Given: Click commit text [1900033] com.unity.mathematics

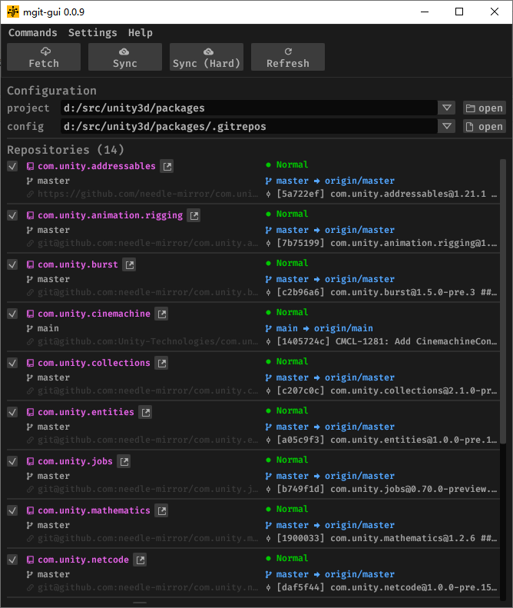Looking at the screenshot, I should click(x=387, y=539).
